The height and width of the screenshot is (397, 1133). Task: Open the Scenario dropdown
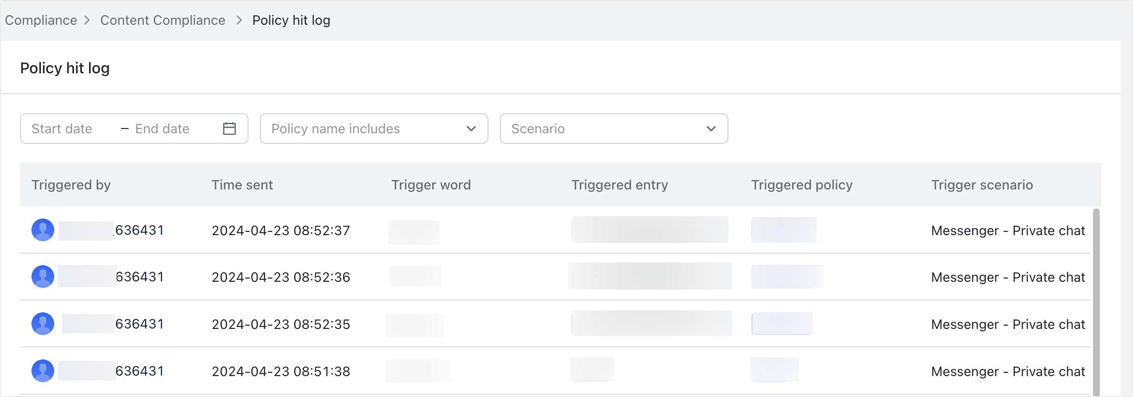[x=614, y=129]
